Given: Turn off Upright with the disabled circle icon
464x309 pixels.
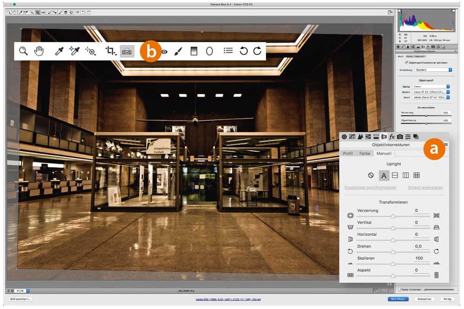Looking at the screenshot, I should tap(371, 175).
